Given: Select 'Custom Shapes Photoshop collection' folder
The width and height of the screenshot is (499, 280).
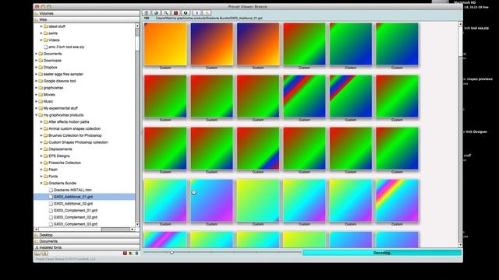Looking at the screenshot, I should [78, 142].
